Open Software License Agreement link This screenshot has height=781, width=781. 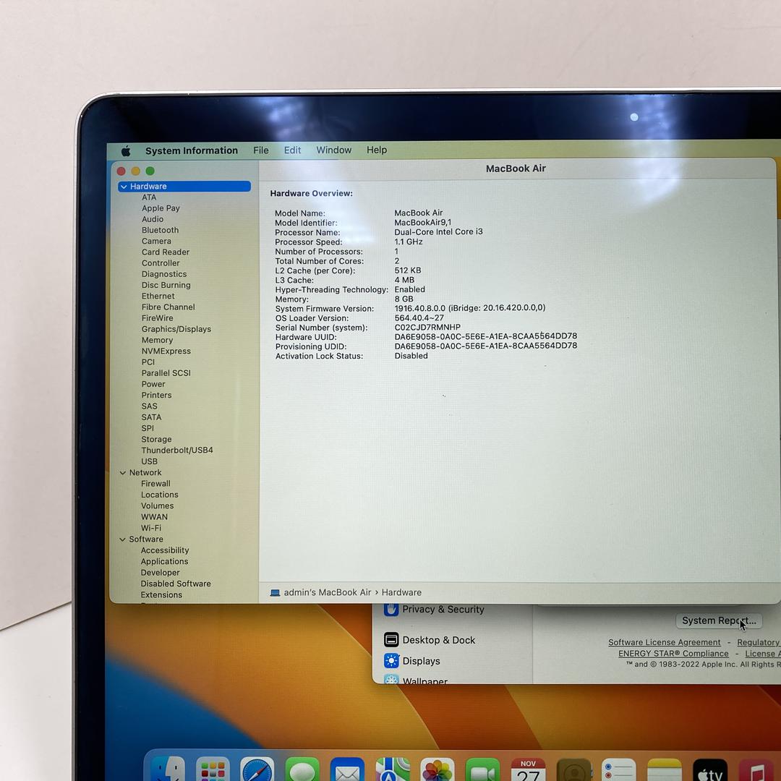(664, 643)
